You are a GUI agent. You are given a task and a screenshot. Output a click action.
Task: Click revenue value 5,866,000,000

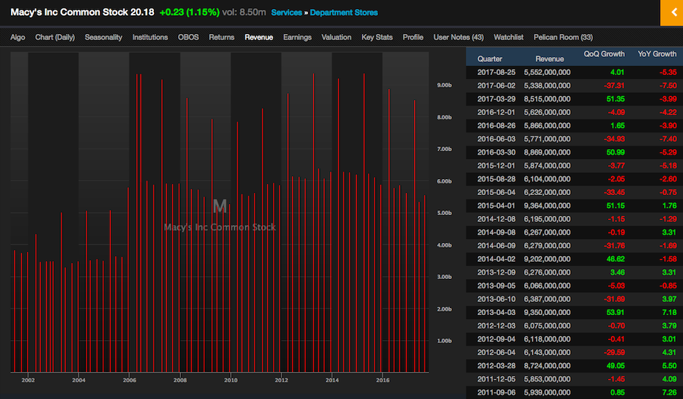point(547,126)
